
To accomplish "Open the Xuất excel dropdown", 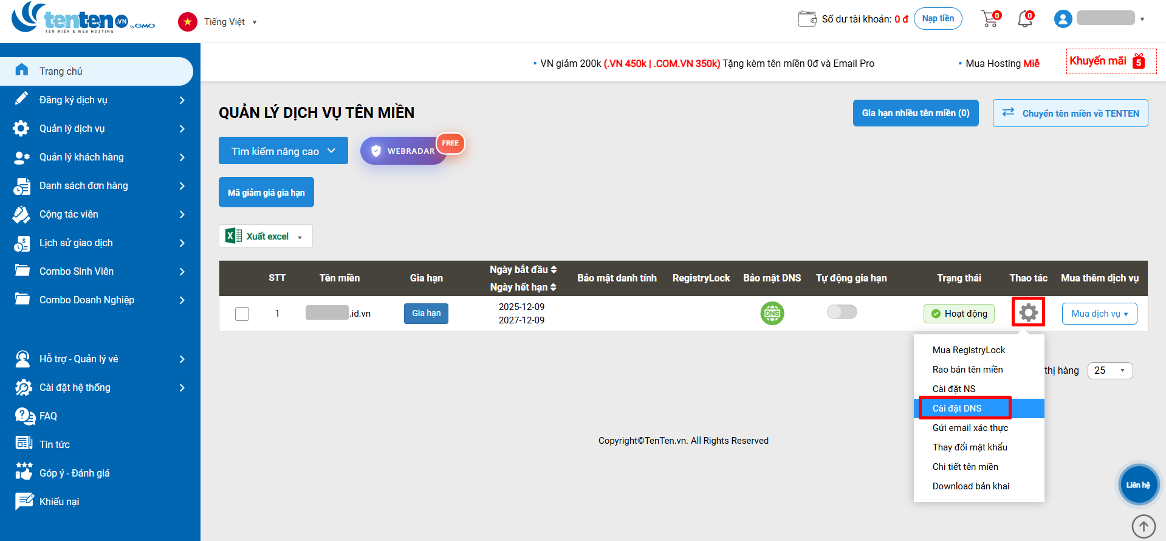I will (x=266, y=236).
